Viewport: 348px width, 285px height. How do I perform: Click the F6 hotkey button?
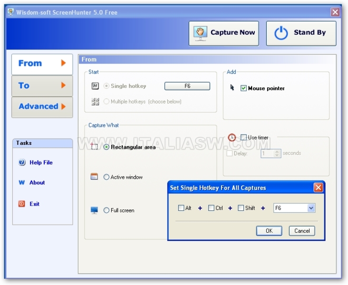pyautogui.click(x=187, y=86)
